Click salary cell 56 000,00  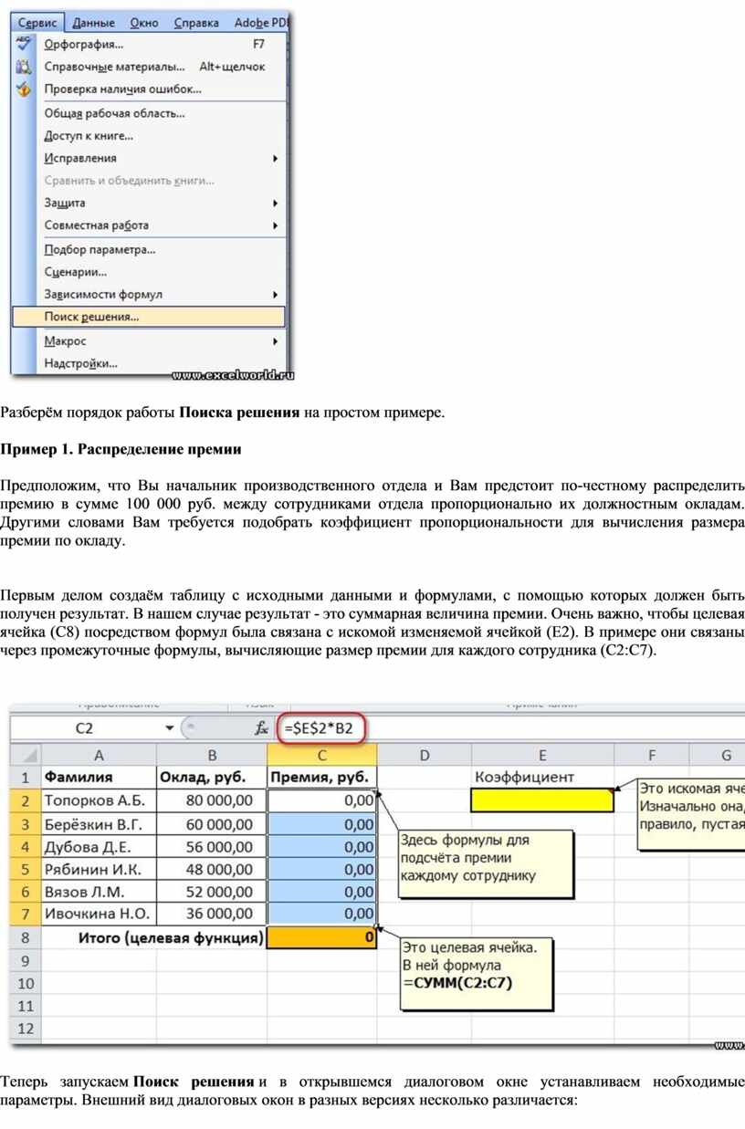(212, 846)
